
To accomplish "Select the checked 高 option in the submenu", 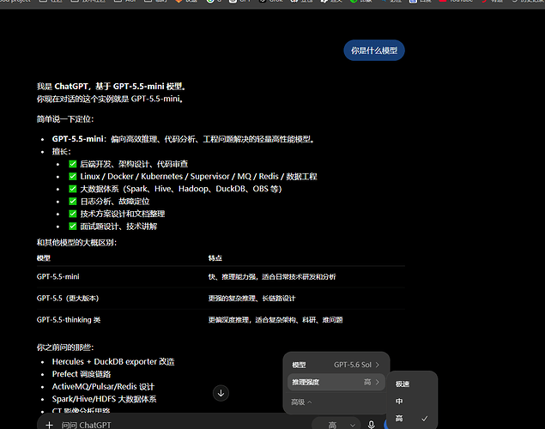I will (411, 419).
